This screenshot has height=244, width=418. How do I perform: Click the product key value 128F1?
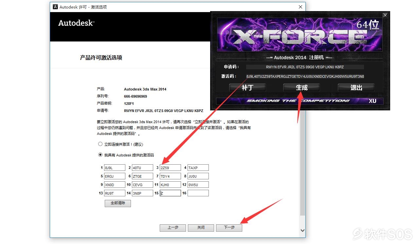(x=129, y=104)
